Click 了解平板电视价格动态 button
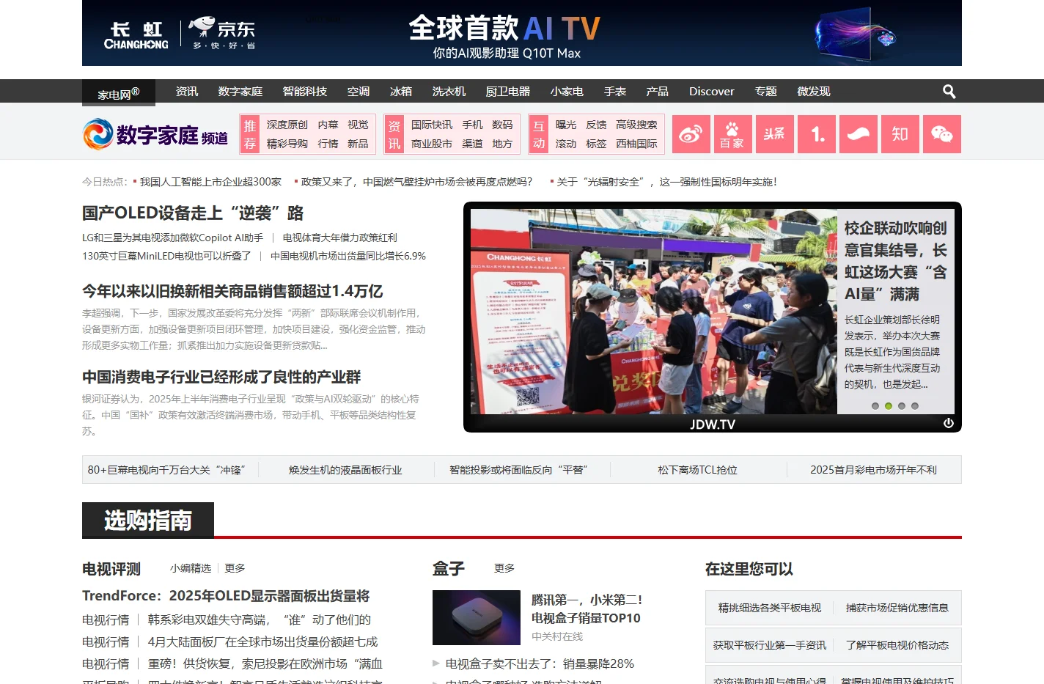This screenshot has height=684, width=1044. click(x=897, y=645)
